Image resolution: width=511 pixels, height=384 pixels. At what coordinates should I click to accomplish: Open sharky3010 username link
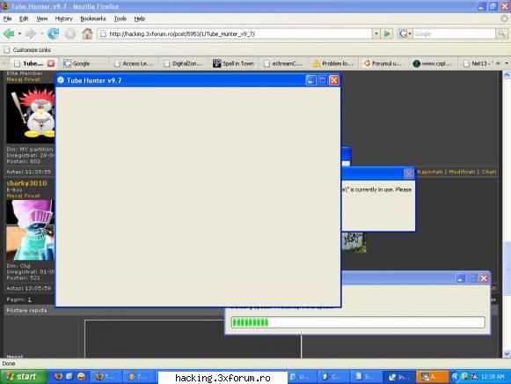click(26, 183)
